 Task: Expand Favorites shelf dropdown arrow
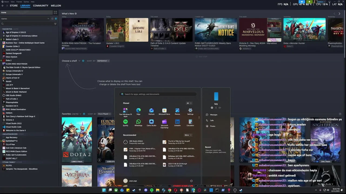(x=80, y=114)
